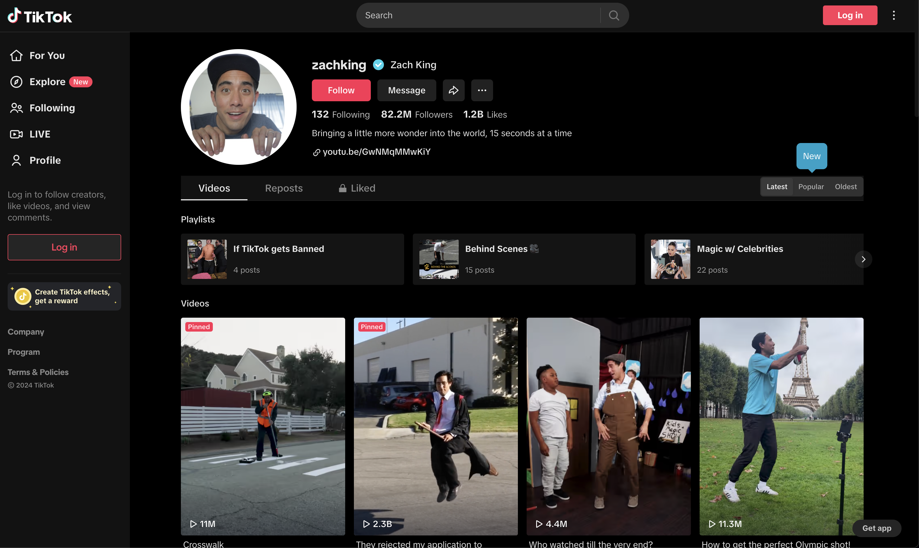
Task: Click the Message button
Action: [x=407, y=91]
